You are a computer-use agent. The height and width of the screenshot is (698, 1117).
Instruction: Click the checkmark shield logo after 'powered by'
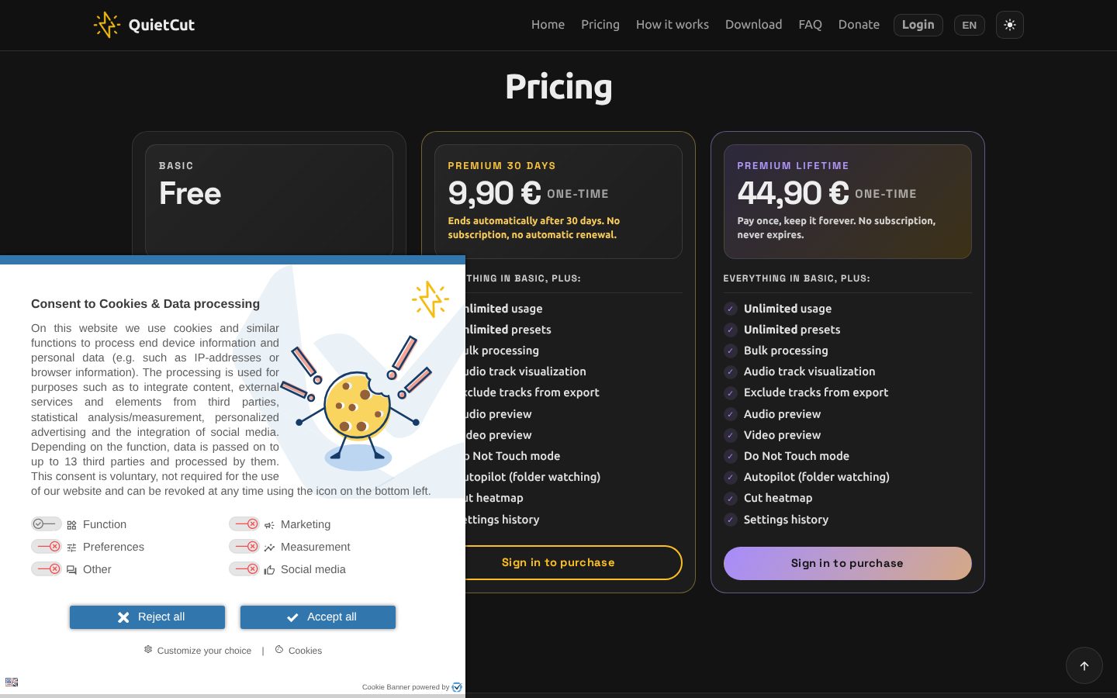pos(457,687)
